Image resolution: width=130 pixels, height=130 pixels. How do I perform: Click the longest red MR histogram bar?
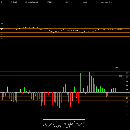coord(60,100)
